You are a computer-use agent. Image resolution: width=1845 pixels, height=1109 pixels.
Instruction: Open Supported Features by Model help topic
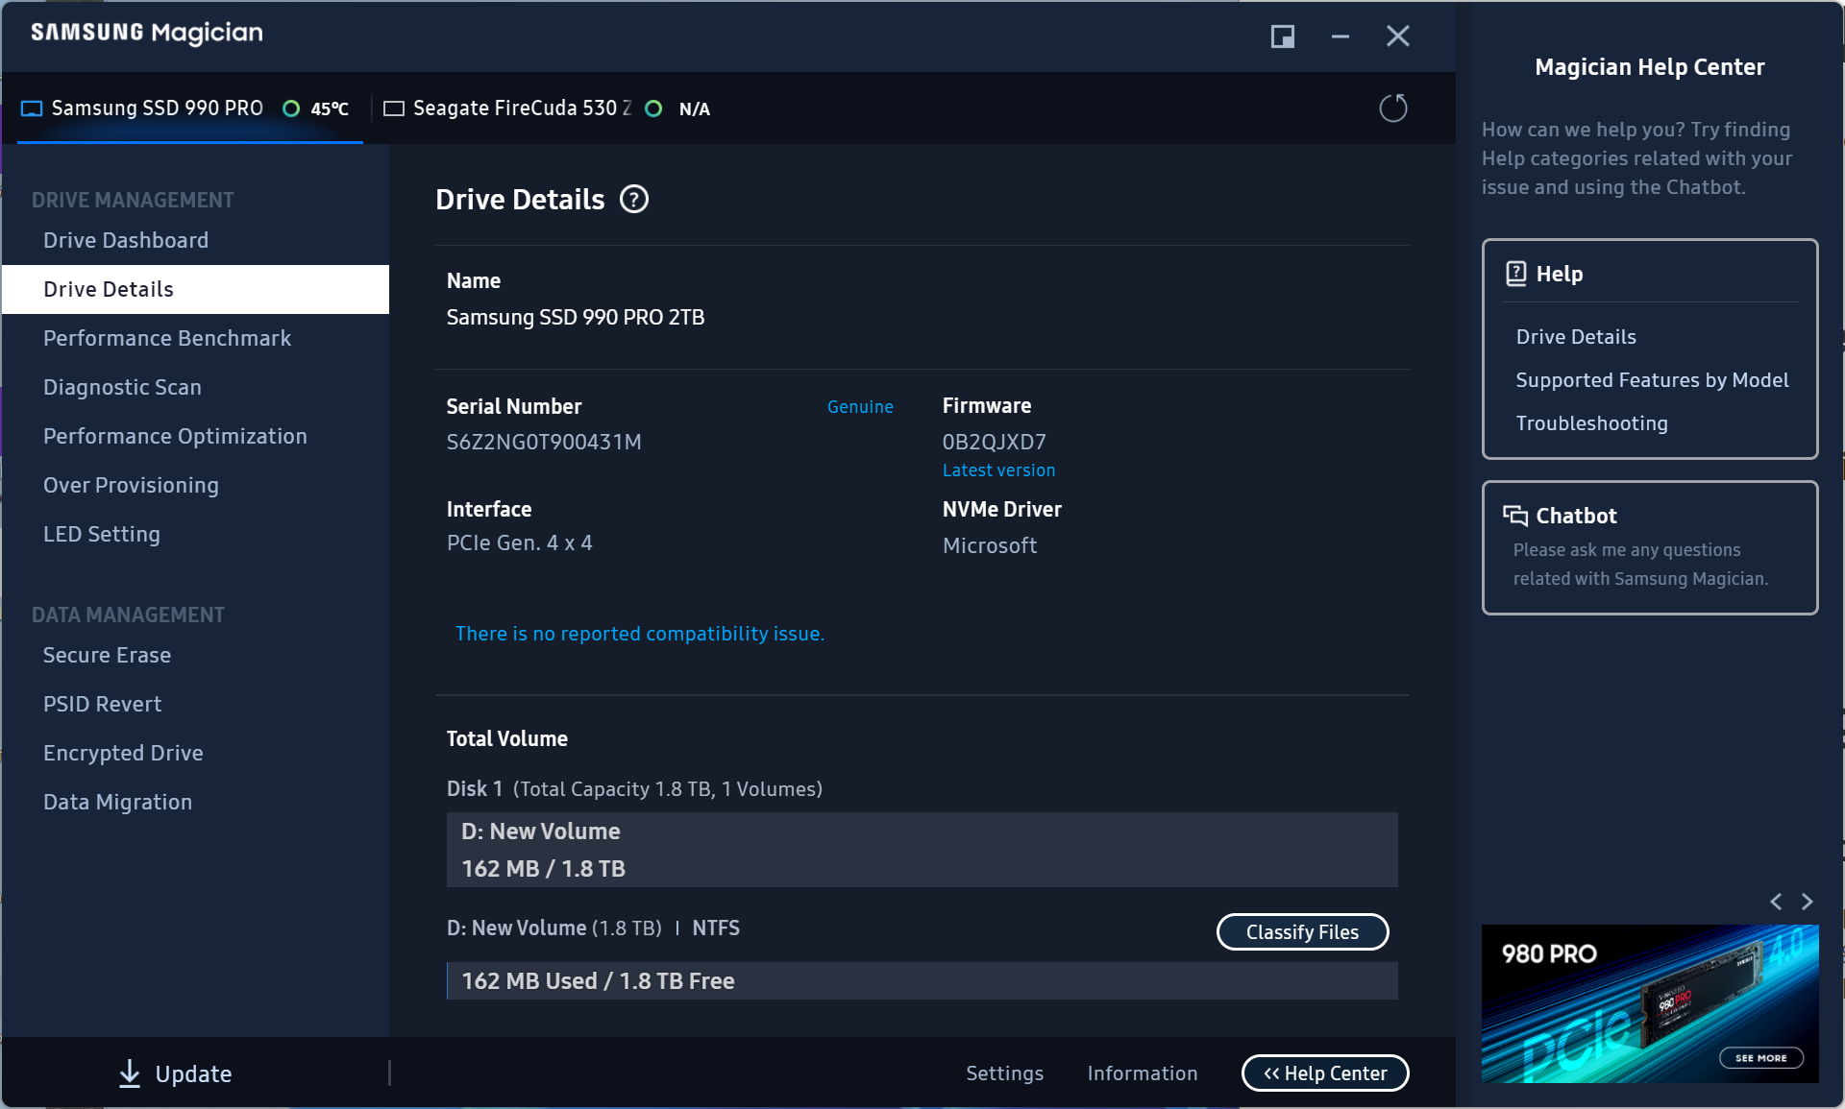tap(1652, 380)
